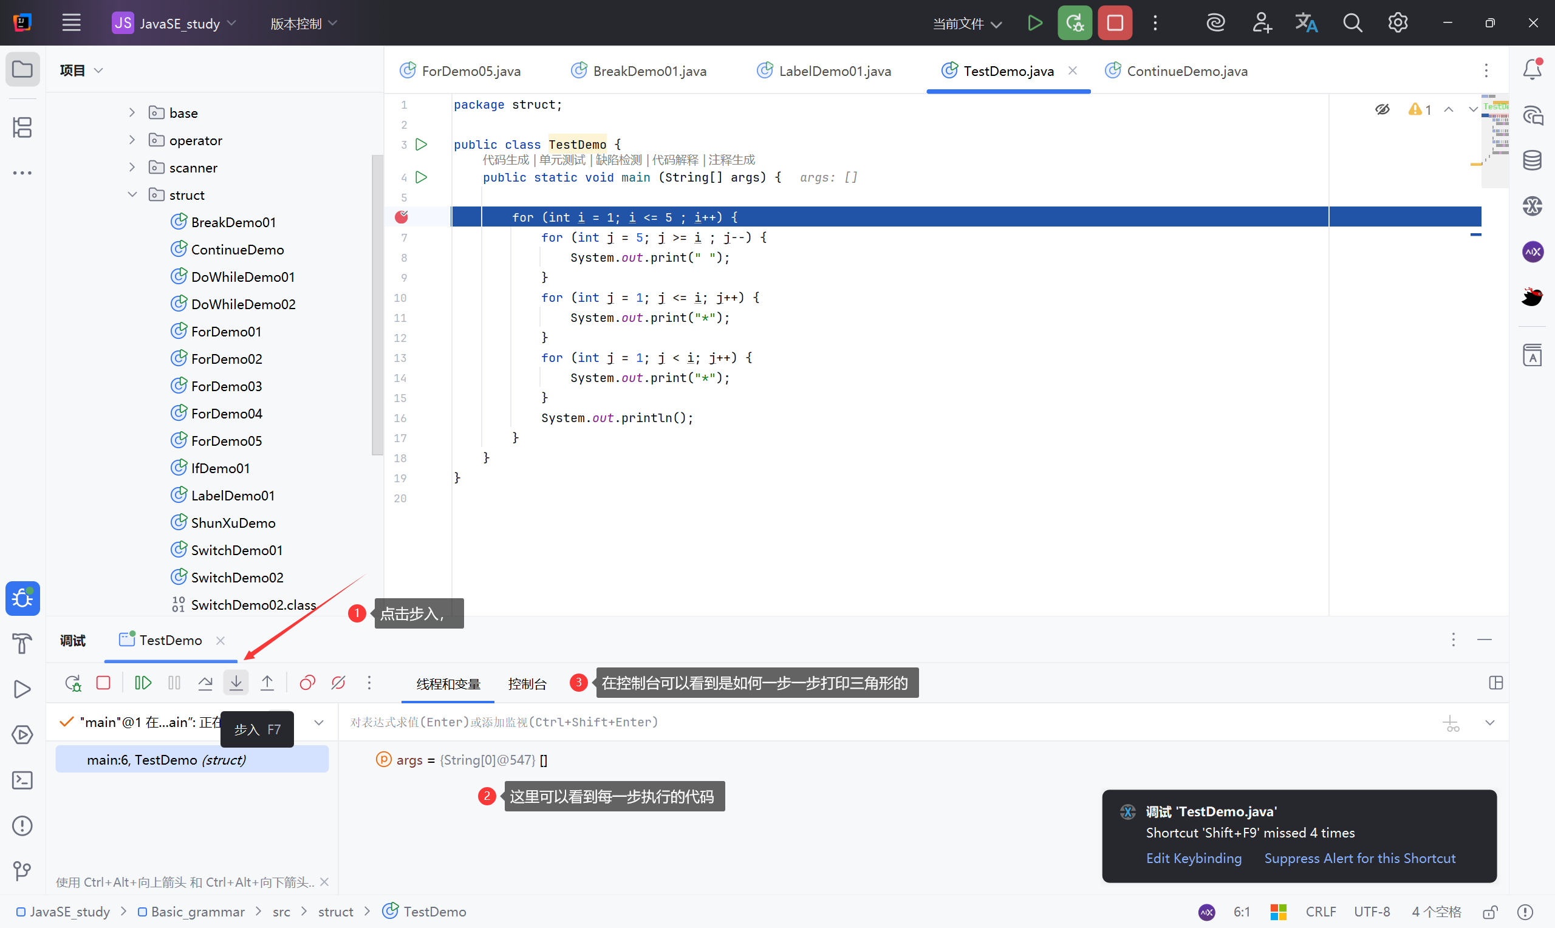Click the Step Into debug button
This screenshot has width=1555, height=928.
(236, 682)
